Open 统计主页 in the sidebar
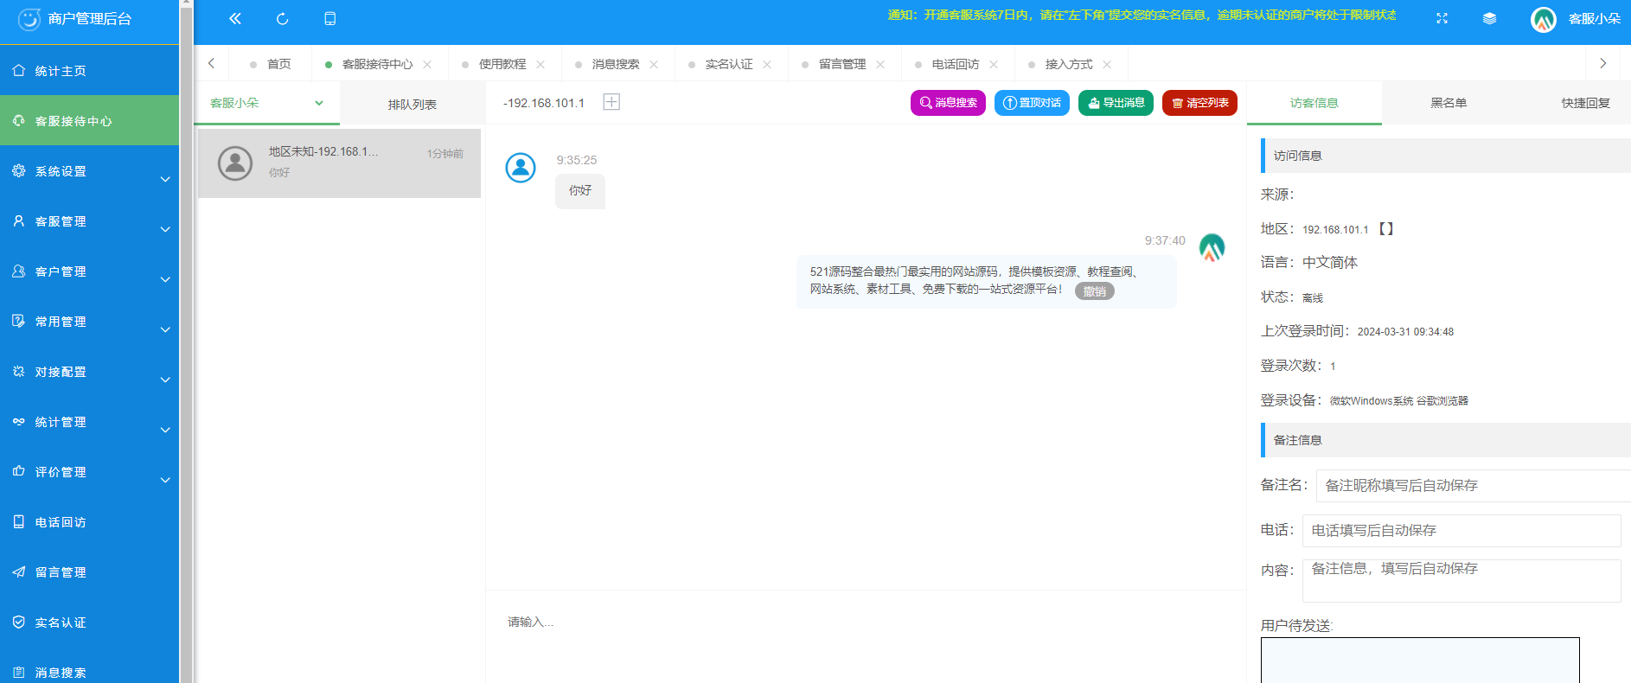This screenshot has height=683, width=1631. pyautogui.click(x=89, y=71)
